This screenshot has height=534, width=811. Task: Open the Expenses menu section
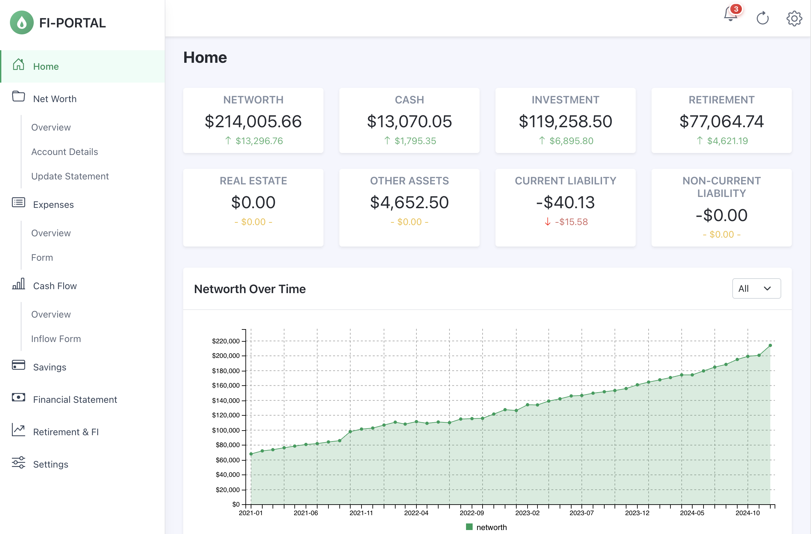pos(82,205)
